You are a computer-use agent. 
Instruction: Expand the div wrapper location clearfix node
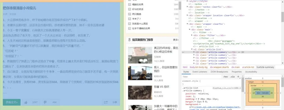(187, 15)
